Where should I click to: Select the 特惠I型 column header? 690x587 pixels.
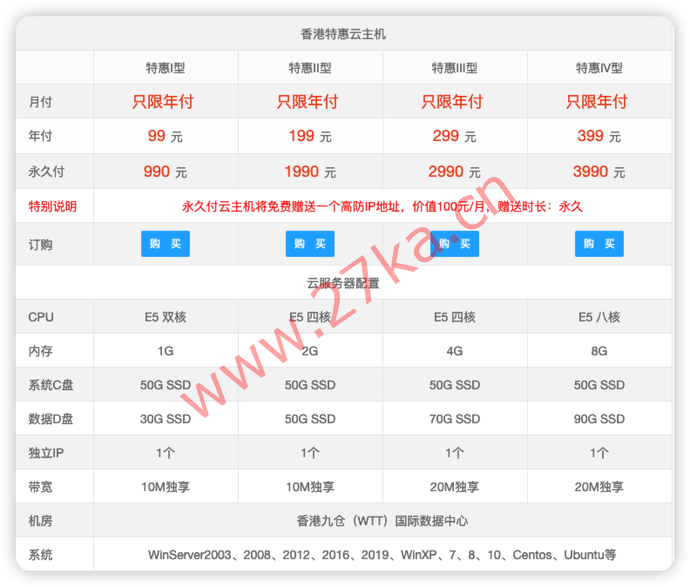click(165, 68)
